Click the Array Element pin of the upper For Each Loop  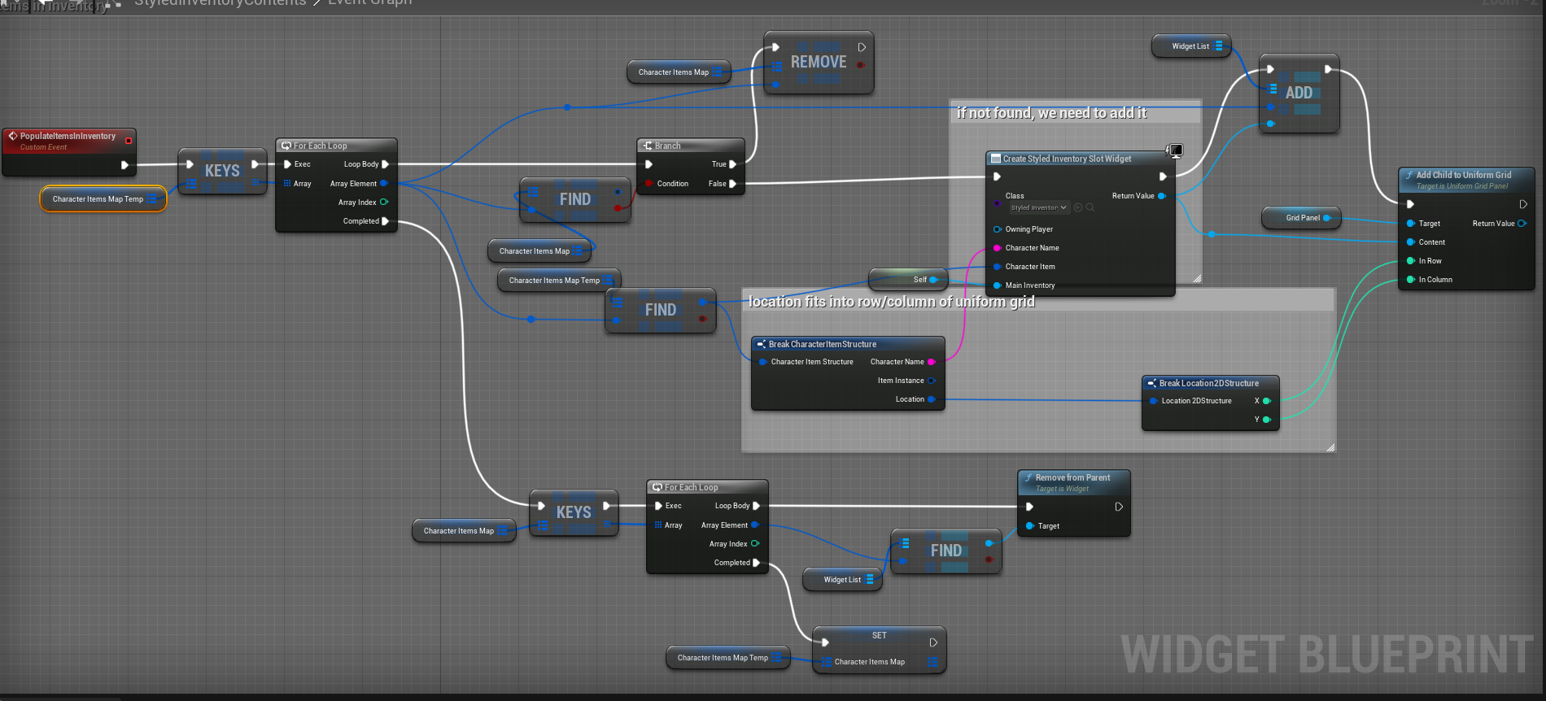tap(384, 184)
